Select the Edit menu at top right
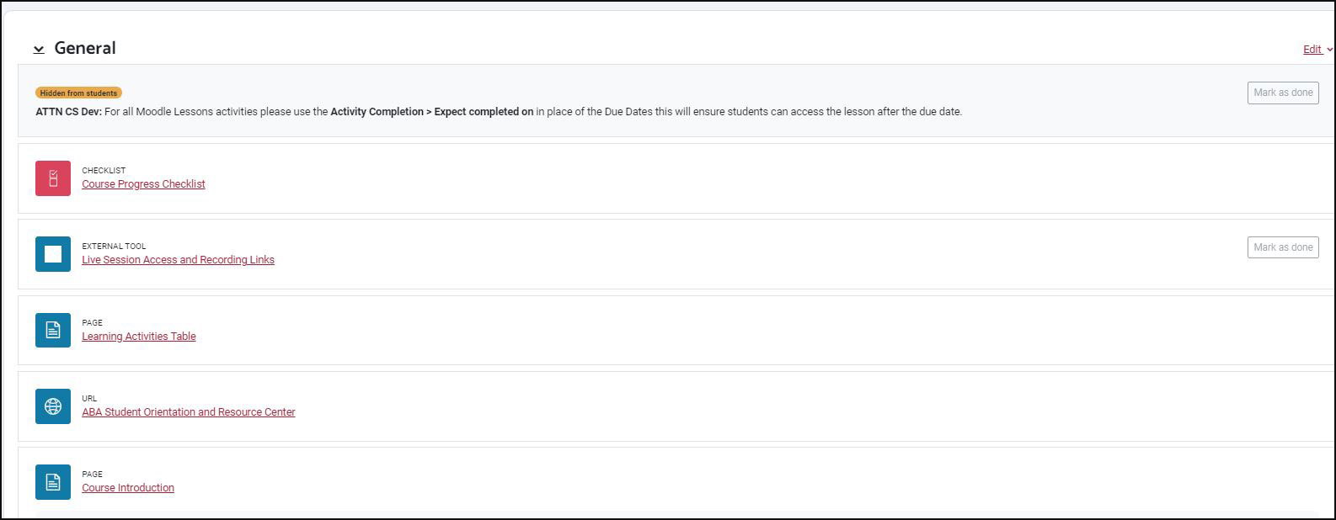1336x520 pixels. tap(1312, 49)
